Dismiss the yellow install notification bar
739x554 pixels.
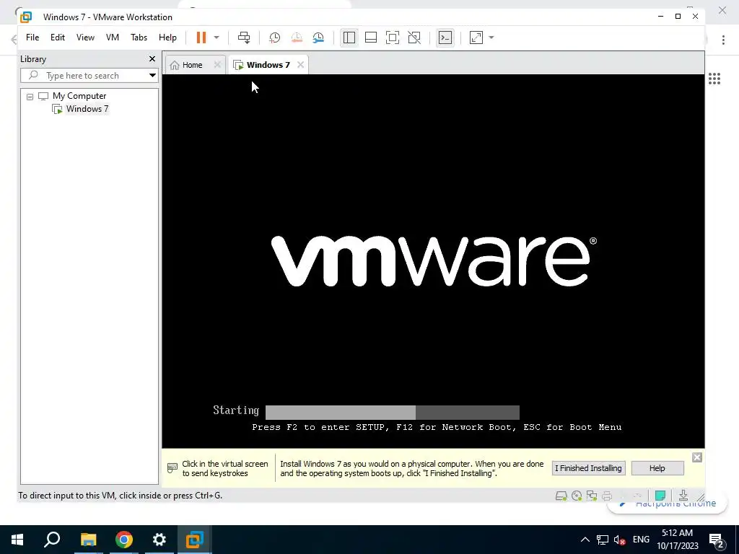pyautogui.click(x=697, y=457)
